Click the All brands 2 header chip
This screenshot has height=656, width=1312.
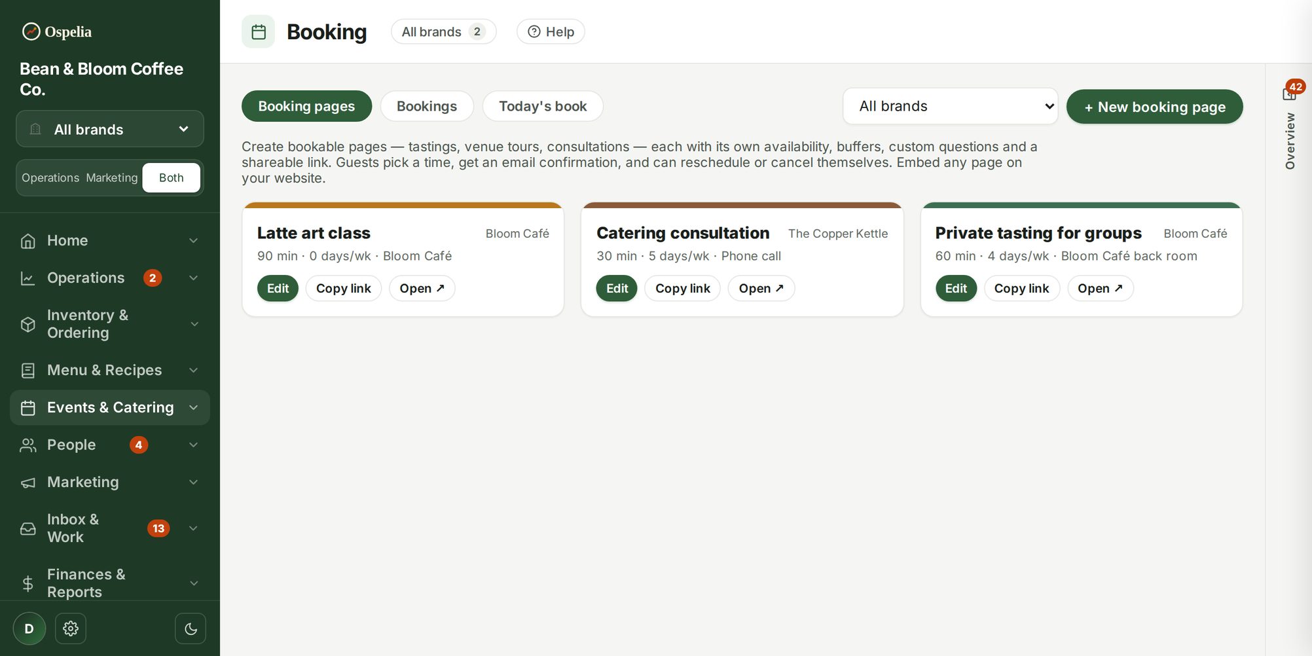click(443, 31)
